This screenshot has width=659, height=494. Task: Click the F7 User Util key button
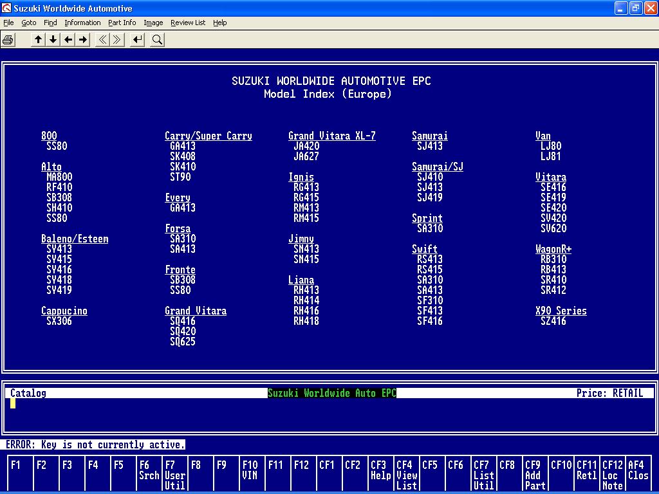pyautogui.click(x=175, y=473)
